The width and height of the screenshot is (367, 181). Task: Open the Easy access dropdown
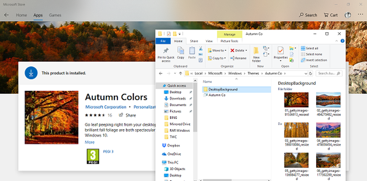(x=266, y=54)
